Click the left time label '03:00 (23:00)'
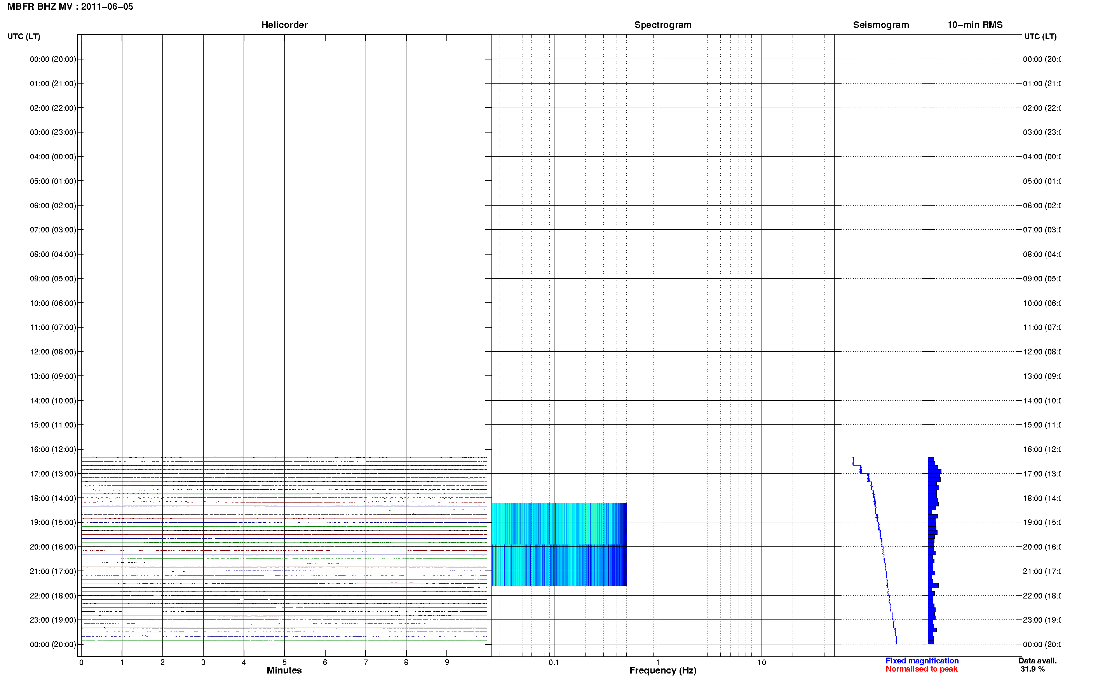The width and height of the screenshot is (1105, 691). pos(53,132)
